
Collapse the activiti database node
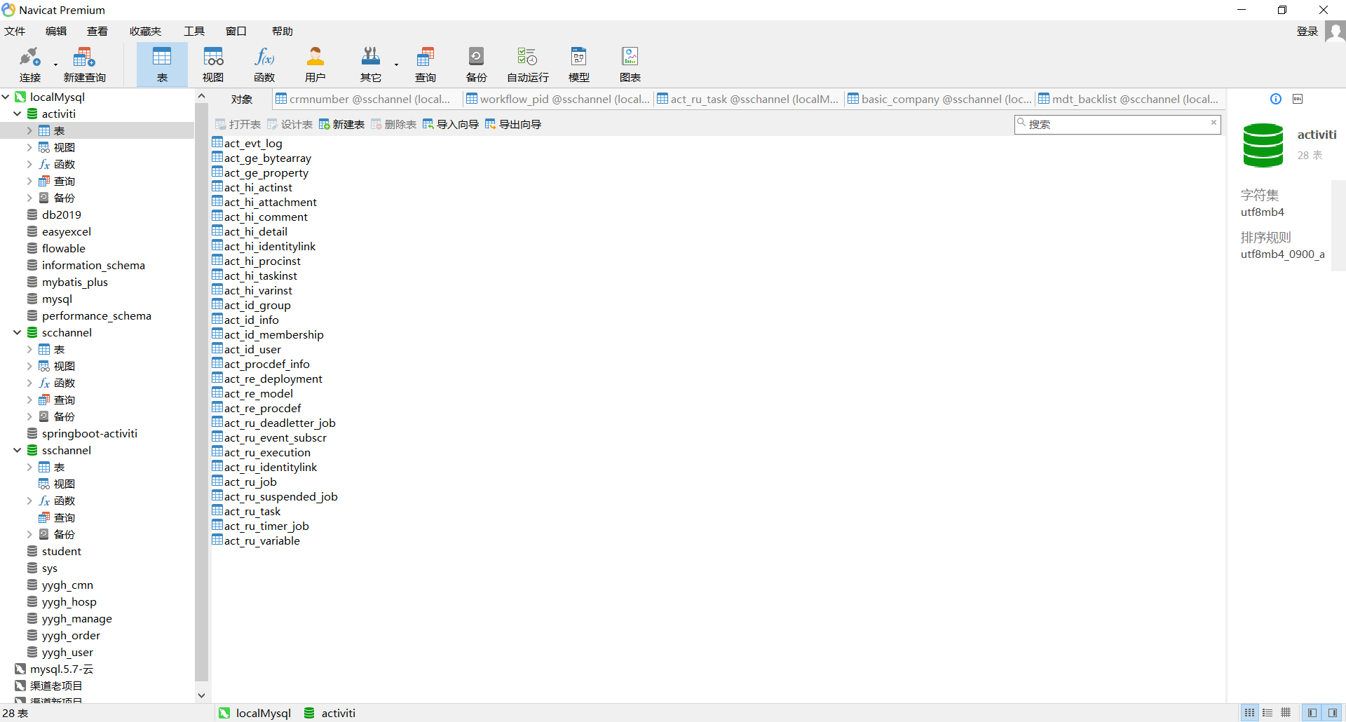[18, 114]
